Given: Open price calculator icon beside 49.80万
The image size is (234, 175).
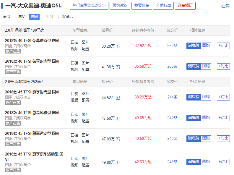Looking at the screenshot, I should pos(118,163).
